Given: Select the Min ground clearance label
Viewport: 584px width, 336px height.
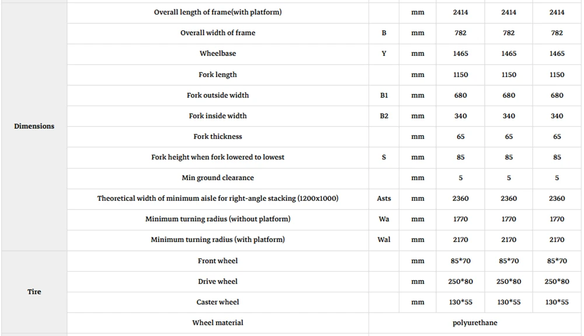Looking at the screenshot, I should coord(218,178).
